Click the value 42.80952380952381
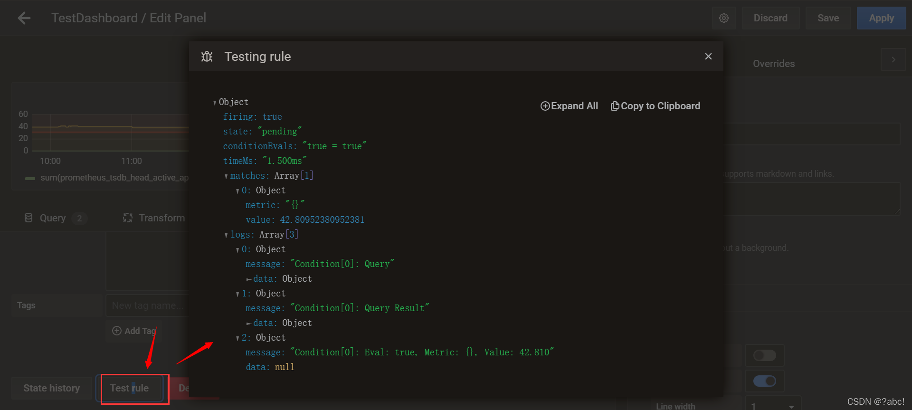Viewport: 912px width, 410px height. coord(322,220)
